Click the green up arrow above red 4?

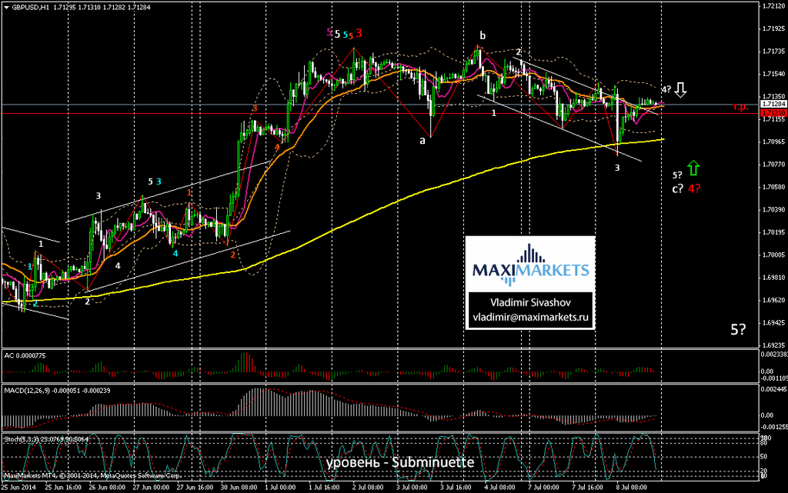[x=693, y=168]
